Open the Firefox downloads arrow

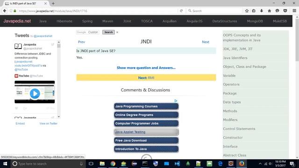point(262,11)
